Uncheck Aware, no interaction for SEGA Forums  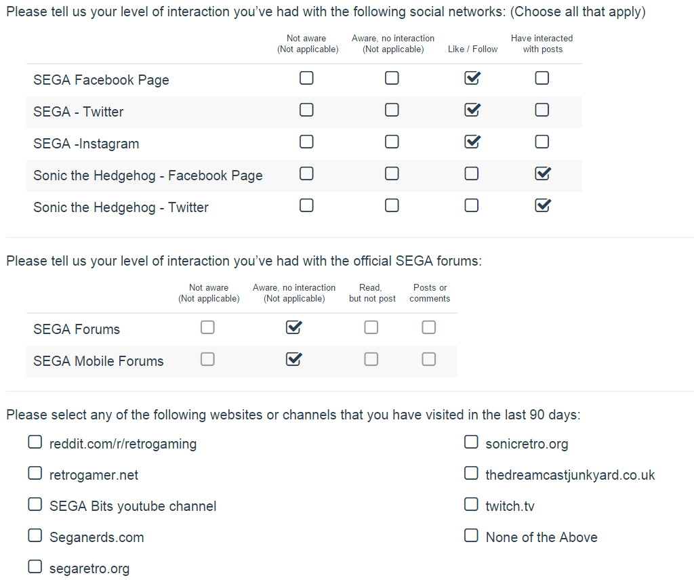click(293, 328)
